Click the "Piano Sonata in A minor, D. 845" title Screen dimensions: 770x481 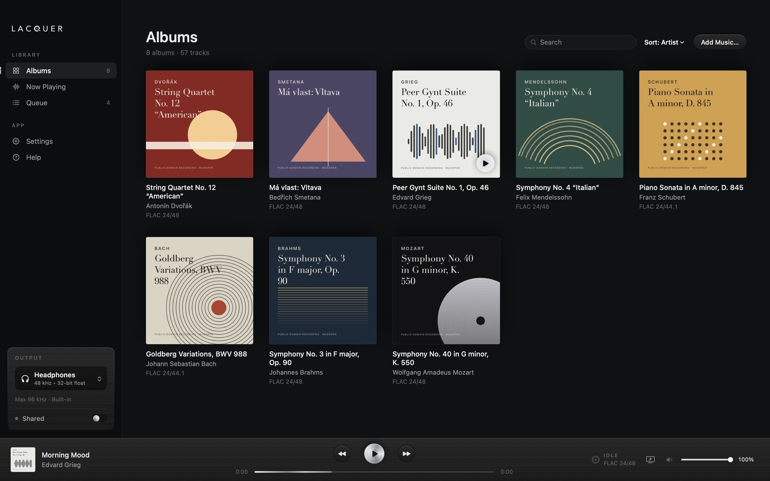pos(691,187)
